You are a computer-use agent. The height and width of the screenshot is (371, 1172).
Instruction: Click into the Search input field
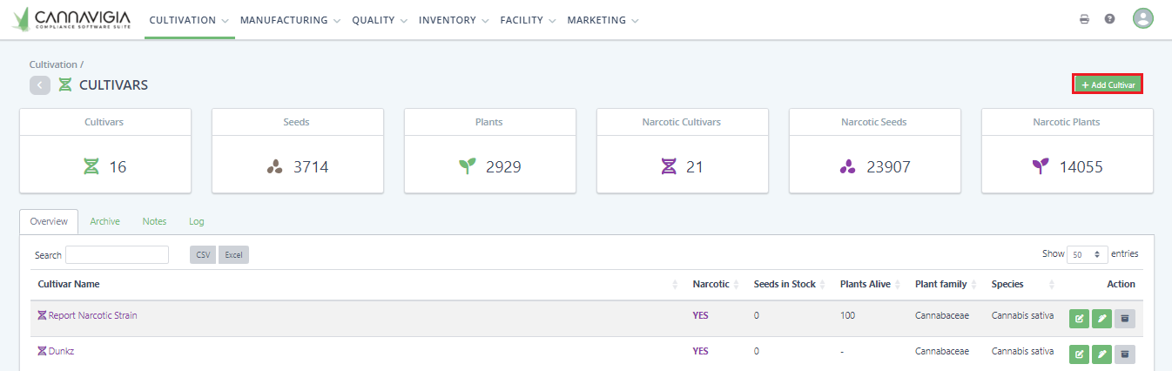tap(117, 255)
